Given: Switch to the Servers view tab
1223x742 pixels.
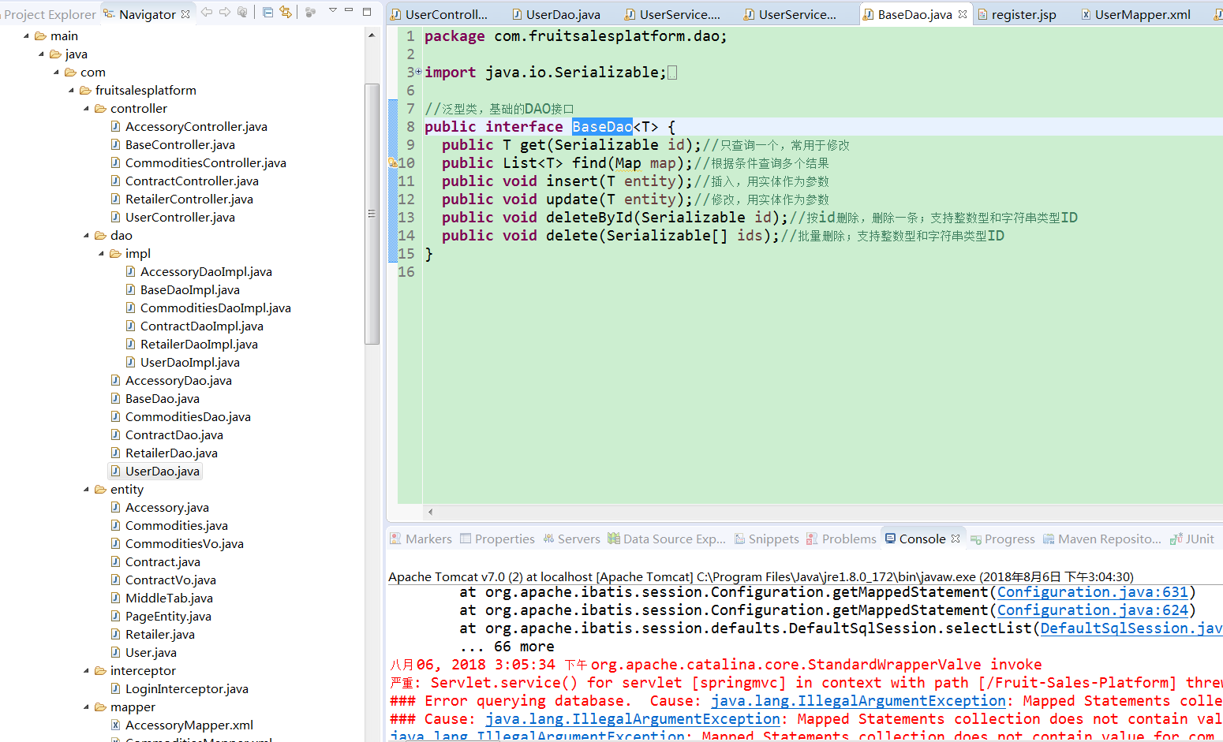Looking at the screenshot, I should coord(571,539).
